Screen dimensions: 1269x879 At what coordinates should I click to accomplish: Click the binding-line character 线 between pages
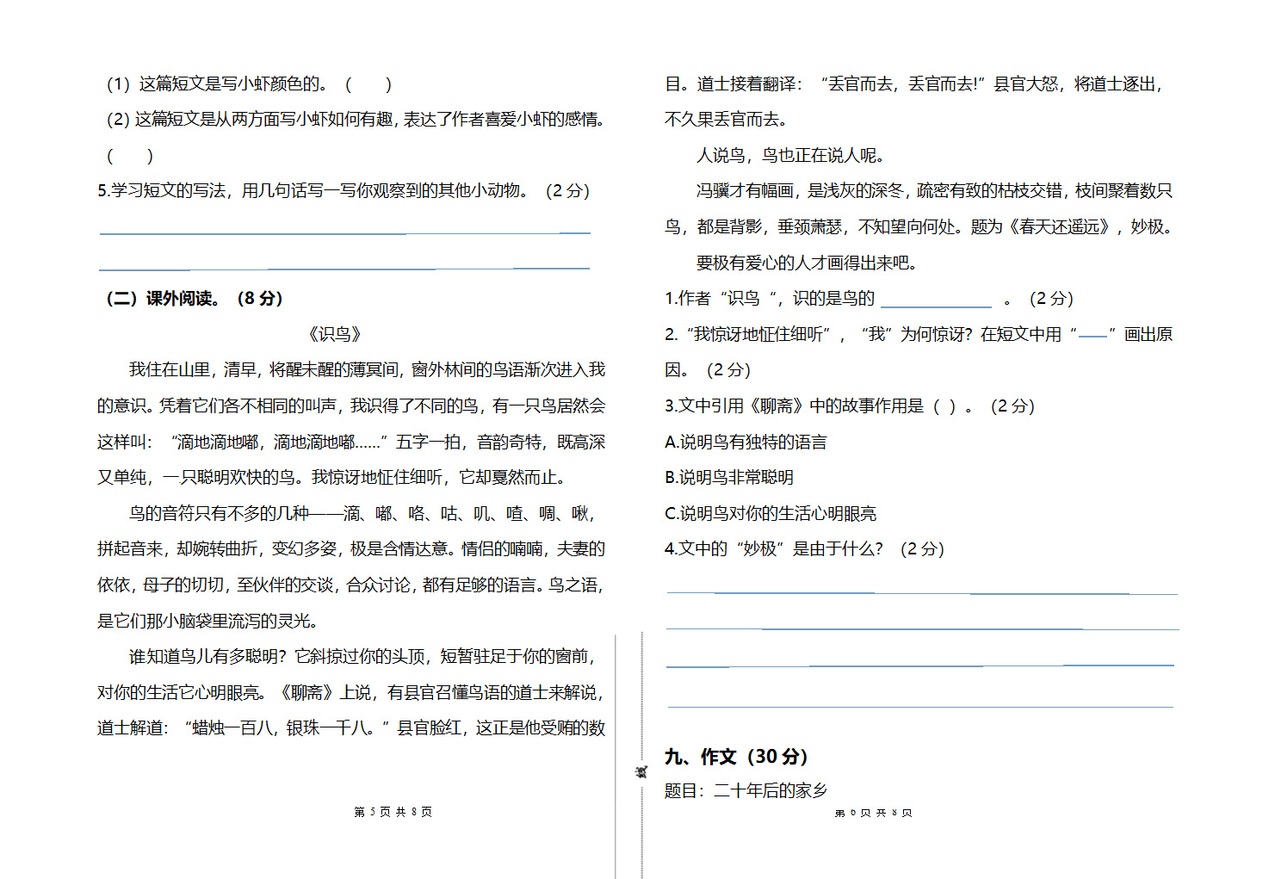[x=641, y=772]
